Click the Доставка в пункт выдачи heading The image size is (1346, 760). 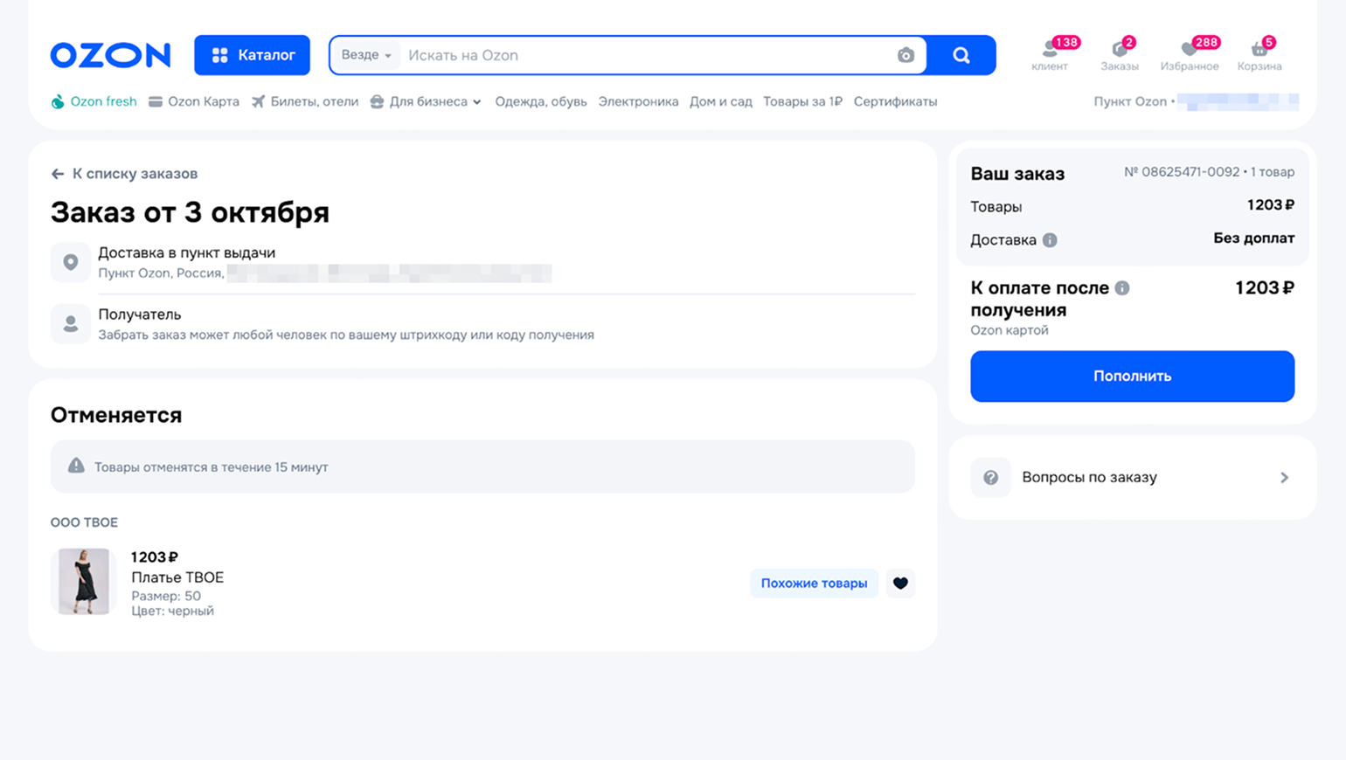pyautogui.click(x=186, y=252)
